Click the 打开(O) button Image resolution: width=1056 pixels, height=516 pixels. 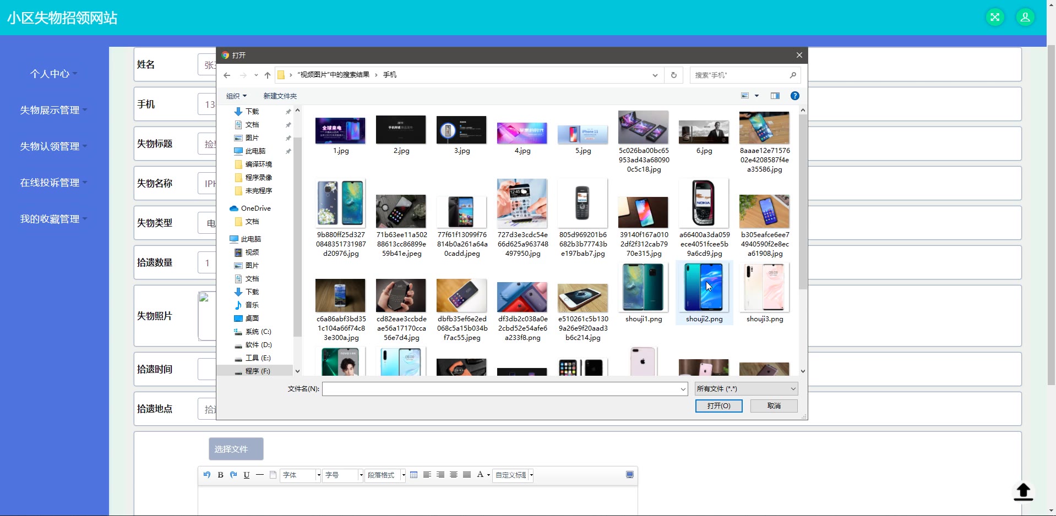[718, 406]
